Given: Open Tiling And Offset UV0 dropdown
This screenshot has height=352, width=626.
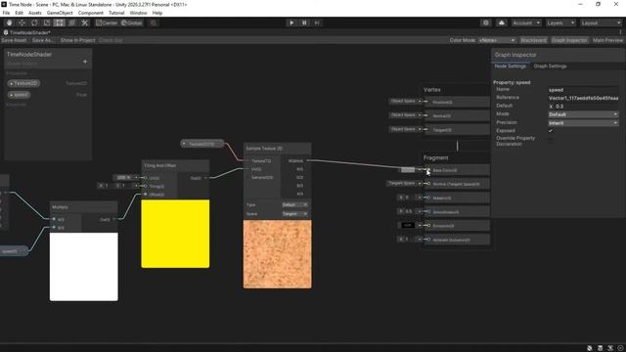Looking at the screenshot, I should tap(125, 178).
